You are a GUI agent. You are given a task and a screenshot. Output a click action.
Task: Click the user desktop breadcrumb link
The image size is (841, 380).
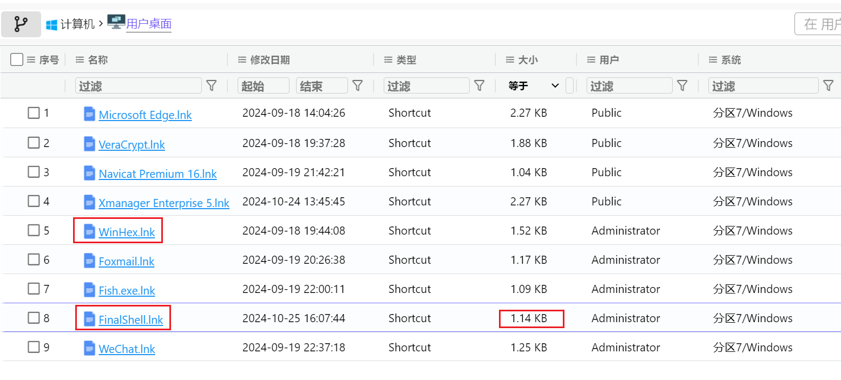(x=149, y=24)
